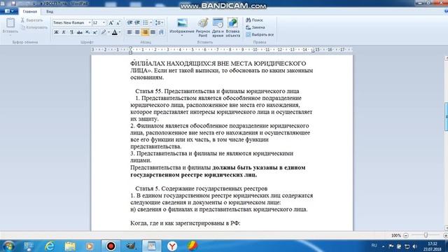Image resolution: width=448 pixels, height=252 pixels.
Task: Open Yandex Browser from the taskbar
Action: click(172, 246)
